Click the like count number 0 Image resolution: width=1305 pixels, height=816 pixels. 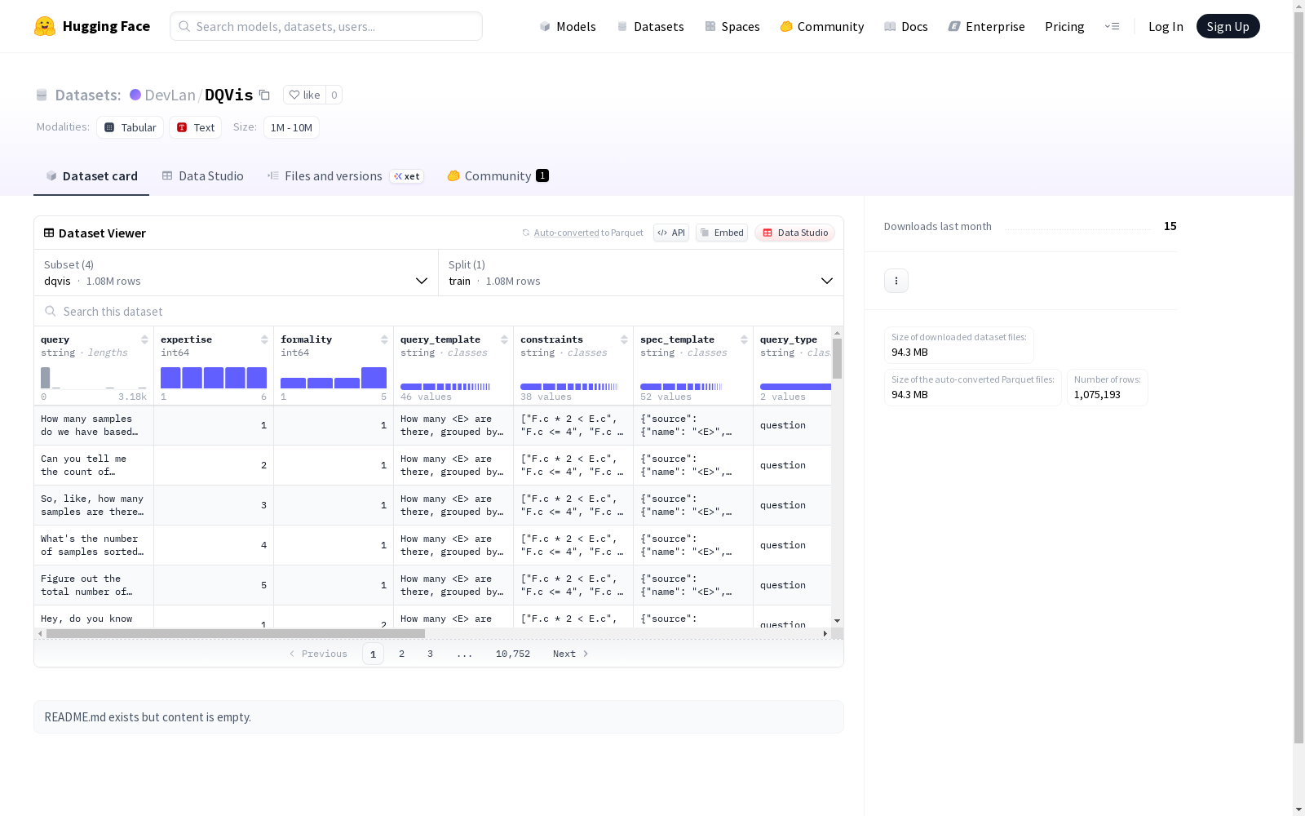pyautogui.click(x=334, y=95)
